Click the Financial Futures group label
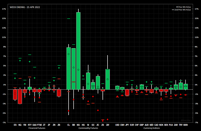Screen dimensions: 201x131 click(37, 128)
